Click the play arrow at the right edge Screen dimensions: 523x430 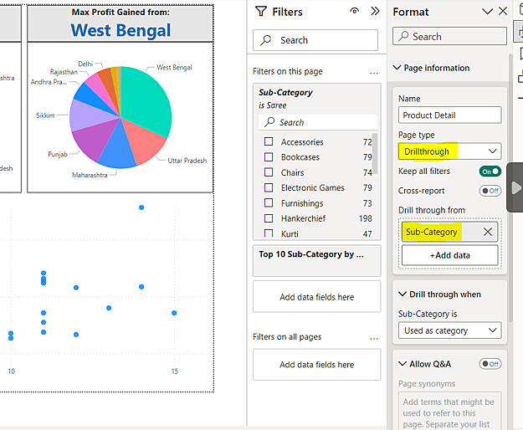pos(515,187)
